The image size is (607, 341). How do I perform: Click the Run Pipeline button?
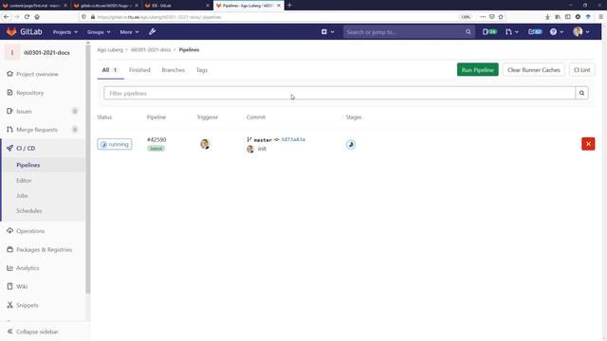pyautogui.click(x=477, y=70)
